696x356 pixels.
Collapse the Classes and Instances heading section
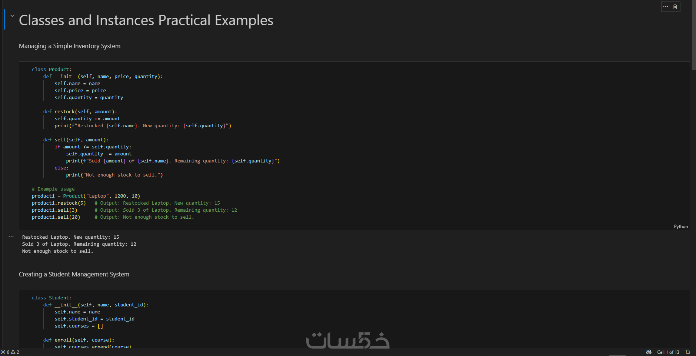pyautogui.click(x=12, y=16)
